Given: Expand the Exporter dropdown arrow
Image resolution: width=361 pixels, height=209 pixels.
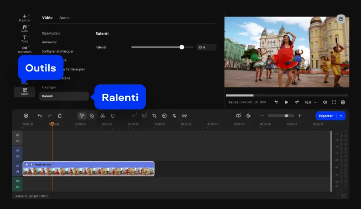Looking at the screenshot, I should coord(342,116).
